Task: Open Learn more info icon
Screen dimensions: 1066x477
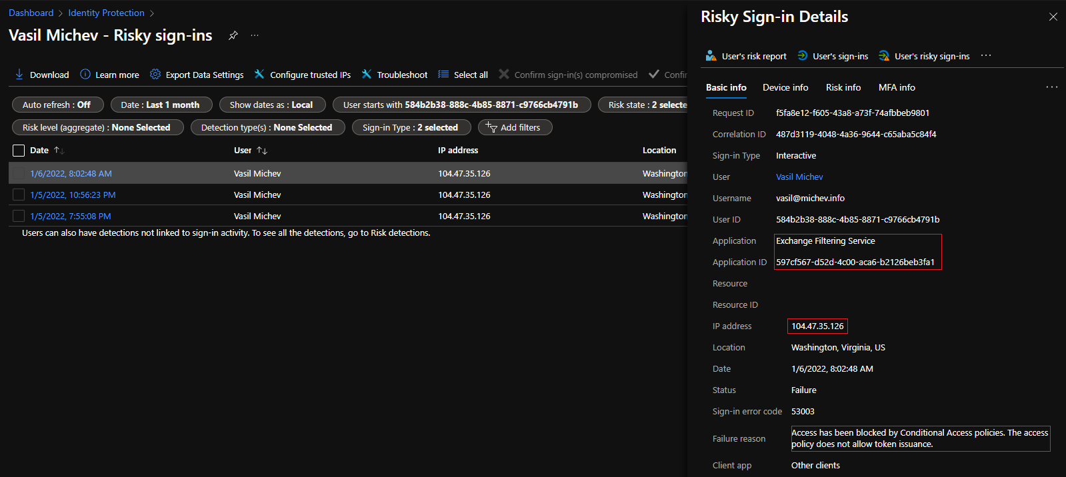Action: (x=85, y=74)
